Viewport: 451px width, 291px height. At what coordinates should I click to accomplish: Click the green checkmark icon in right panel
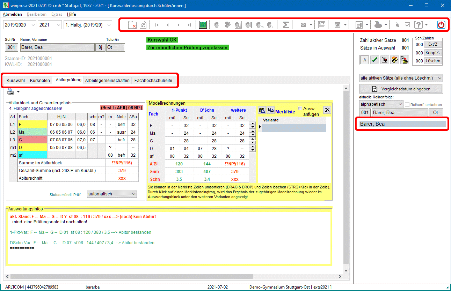pyautogui.click(x=374, y=60)
